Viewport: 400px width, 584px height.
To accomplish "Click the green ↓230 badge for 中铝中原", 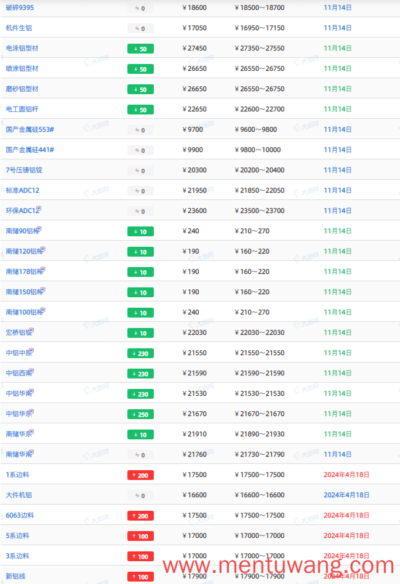I will click(140, 353).
